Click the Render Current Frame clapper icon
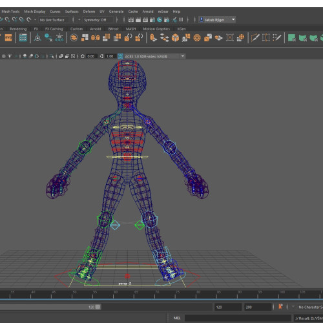The width and height of the screenshot is (323, 323). pos(138,20)
